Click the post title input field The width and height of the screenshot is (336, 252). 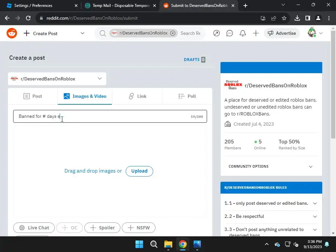click(x=110, y=116)
